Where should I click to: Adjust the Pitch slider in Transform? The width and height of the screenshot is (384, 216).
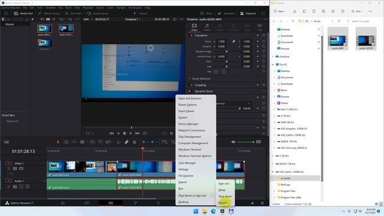(227, 61)
